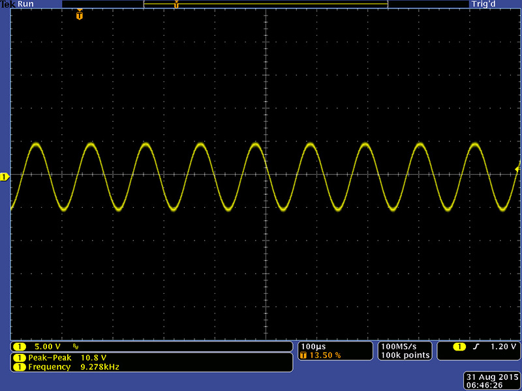
Task: Click the trigger level arrow on right edge
Action: point(517,169)
